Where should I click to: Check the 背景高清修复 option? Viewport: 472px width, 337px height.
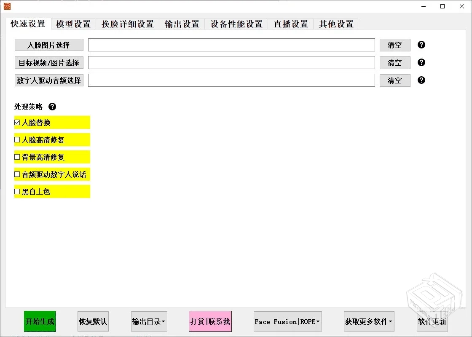(x=17, y=156)
